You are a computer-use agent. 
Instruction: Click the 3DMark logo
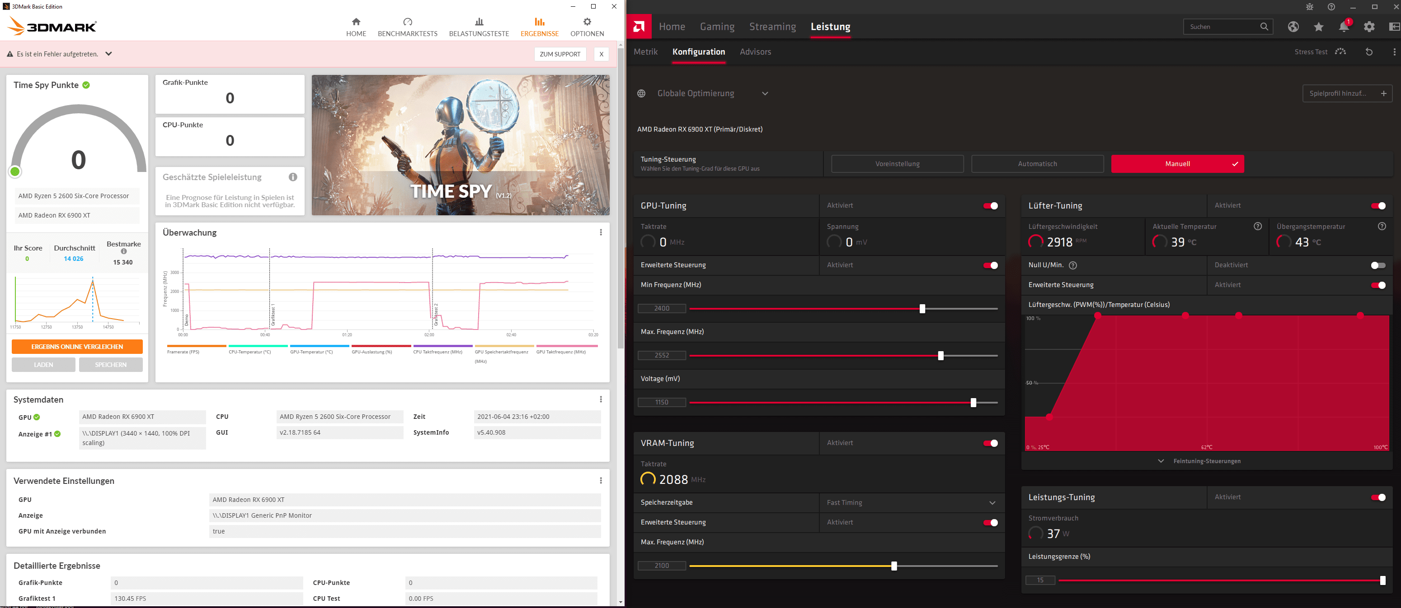(53, 26)
